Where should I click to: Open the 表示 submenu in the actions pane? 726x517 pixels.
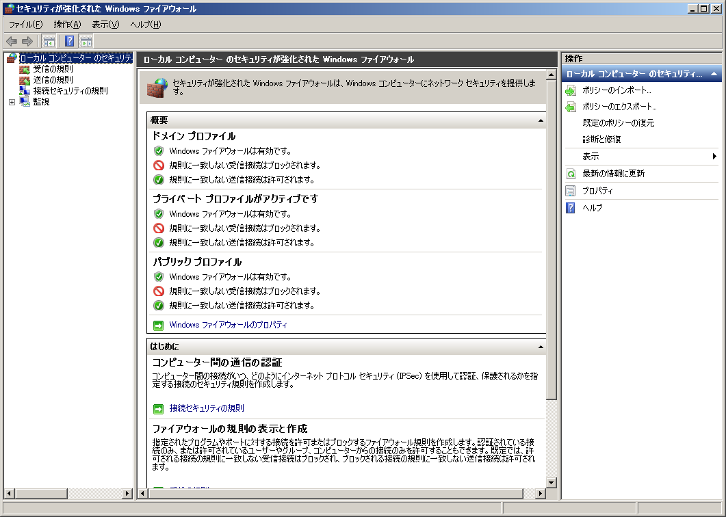pos(641,157)
